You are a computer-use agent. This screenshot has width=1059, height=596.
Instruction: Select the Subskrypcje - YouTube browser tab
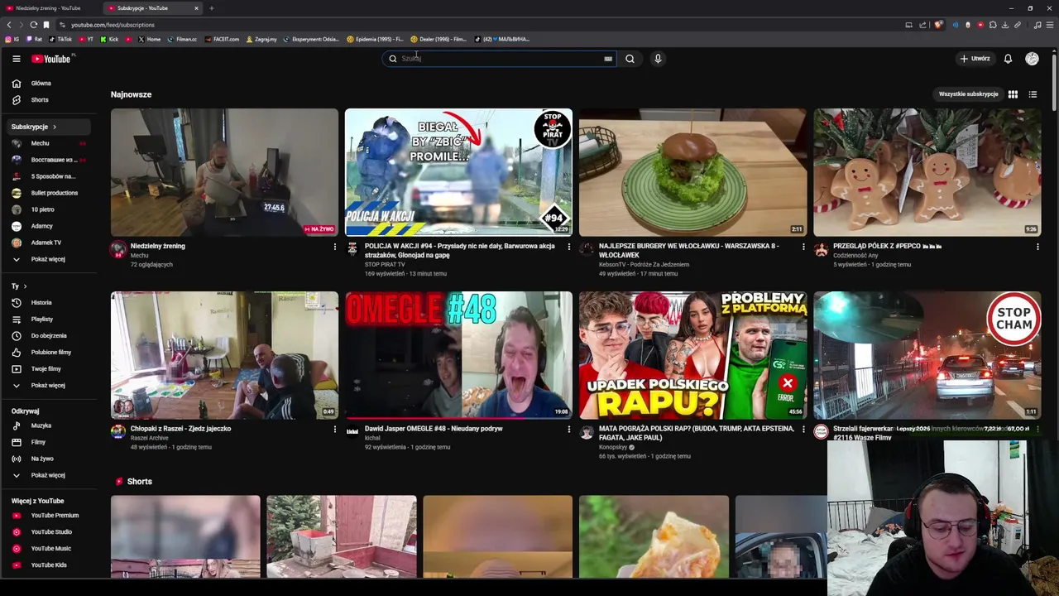point(153,8)
